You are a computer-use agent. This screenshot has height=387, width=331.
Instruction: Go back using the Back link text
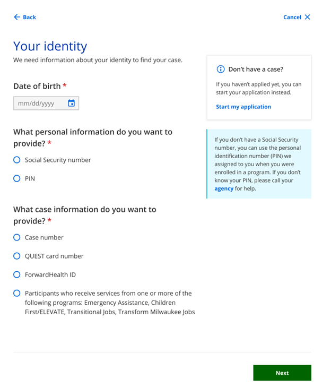point(29,17)
